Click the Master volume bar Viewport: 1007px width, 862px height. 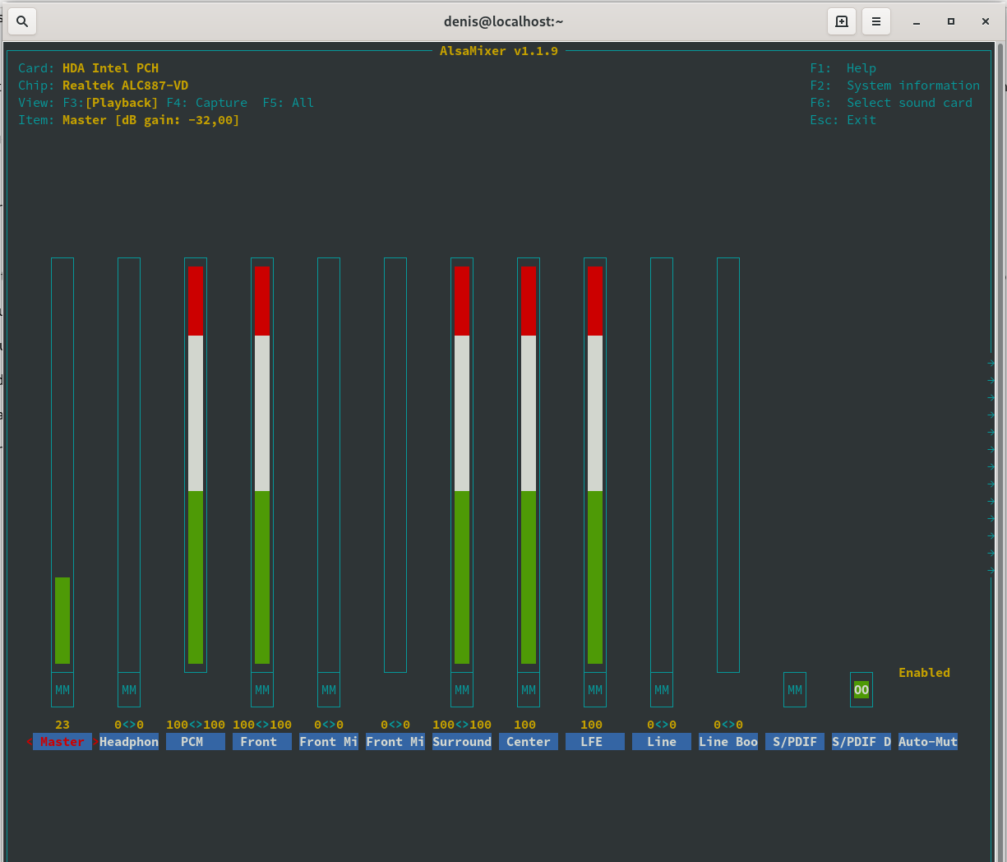coord(62,465)
